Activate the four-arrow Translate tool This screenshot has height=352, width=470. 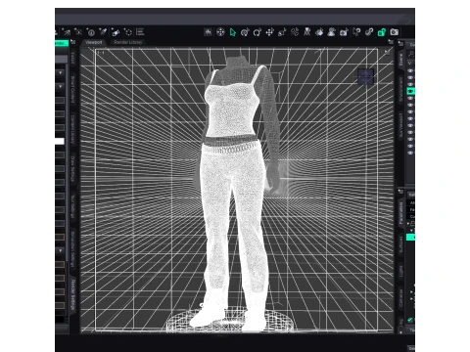pyautogui.click(x=269, y=32)
